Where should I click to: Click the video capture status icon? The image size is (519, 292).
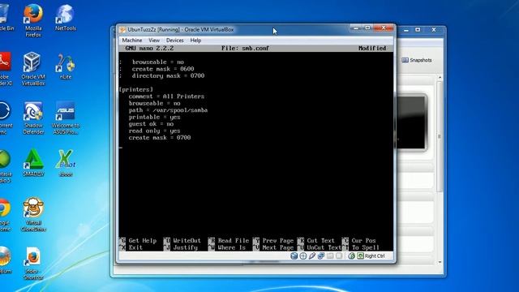click(339, 256)
